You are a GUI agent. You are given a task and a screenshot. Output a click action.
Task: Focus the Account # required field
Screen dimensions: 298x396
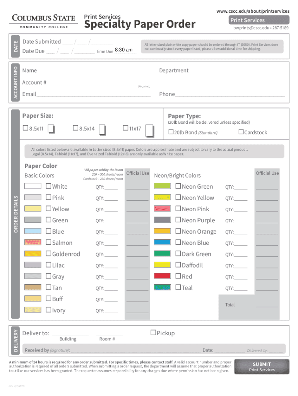(x=92, y=82)
